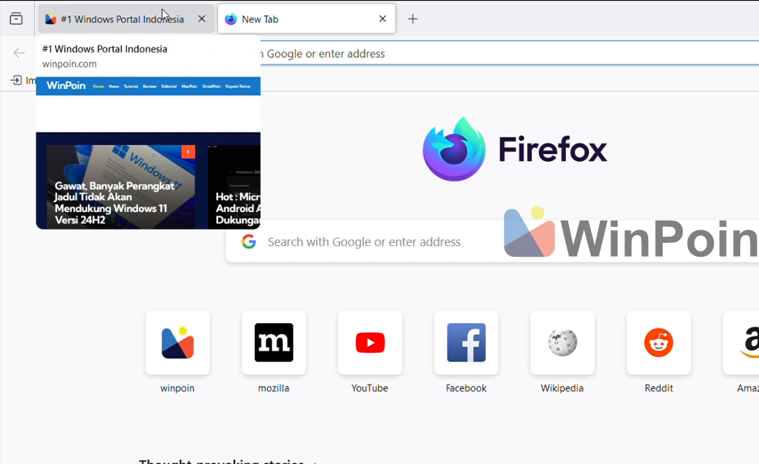Image resolution: width=759 pixels, height=464 pixels.
Task: Open the Facebook shortcut tile
Action: [466, 343]
